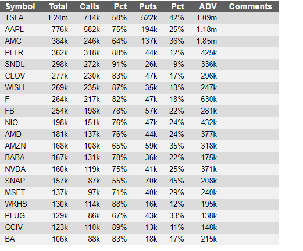Select the WKHS symbol cell
Image resolution: width=303 pixels, height=251 pixels.
coord(16,204)
